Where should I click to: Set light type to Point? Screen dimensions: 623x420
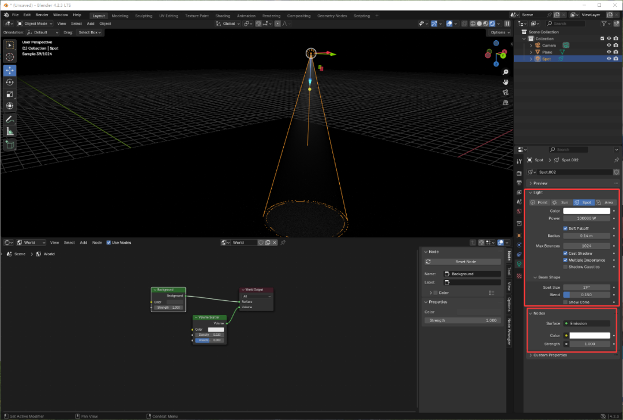(x=539, y=202)
